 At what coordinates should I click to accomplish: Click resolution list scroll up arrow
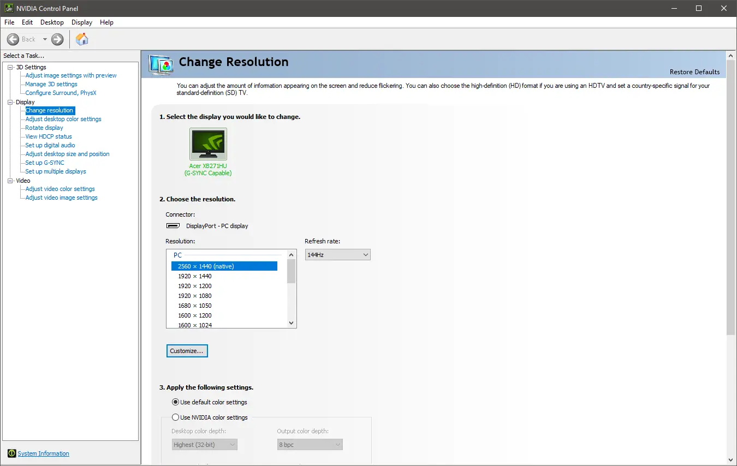click(x=292, y=254)
